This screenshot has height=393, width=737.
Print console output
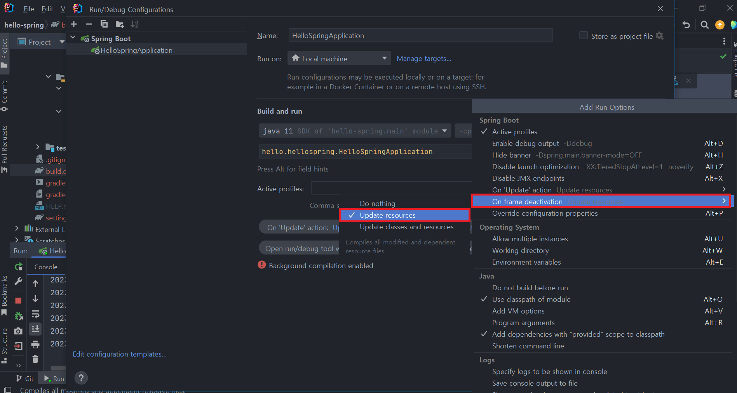(x=35, y=345)
